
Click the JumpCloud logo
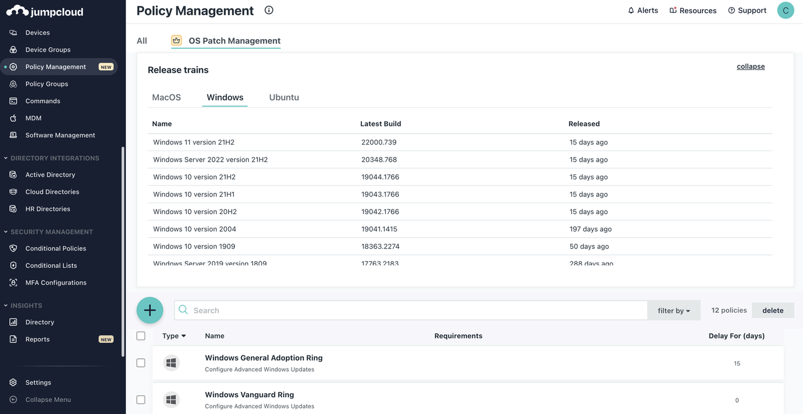pyautogui.click(x=45, y=11)
